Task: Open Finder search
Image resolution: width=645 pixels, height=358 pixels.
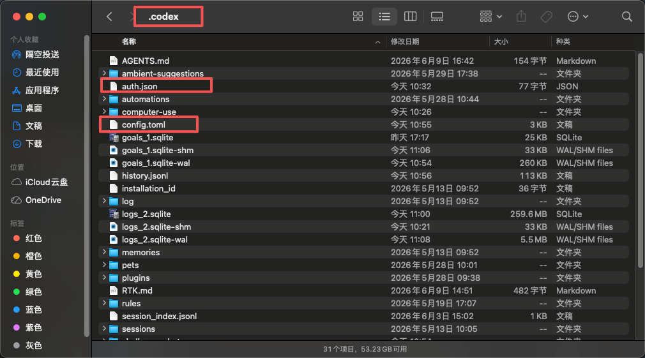Action: [x=627, y=17]
